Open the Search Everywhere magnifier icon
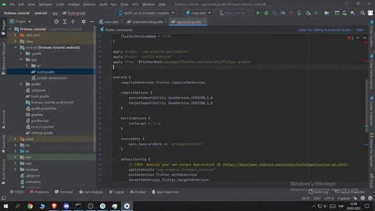The height and width of the screenshot is (211, 375). [x=363, y=13]
